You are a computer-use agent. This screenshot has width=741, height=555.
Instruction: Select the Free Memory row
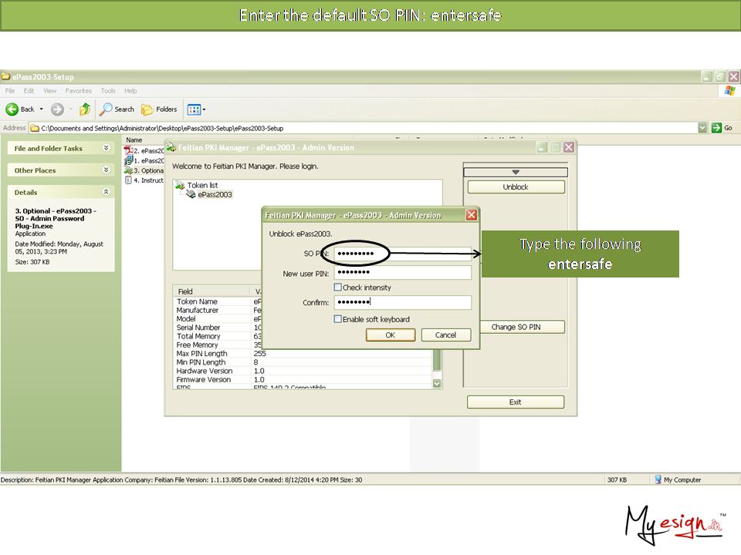pos(303,345)
